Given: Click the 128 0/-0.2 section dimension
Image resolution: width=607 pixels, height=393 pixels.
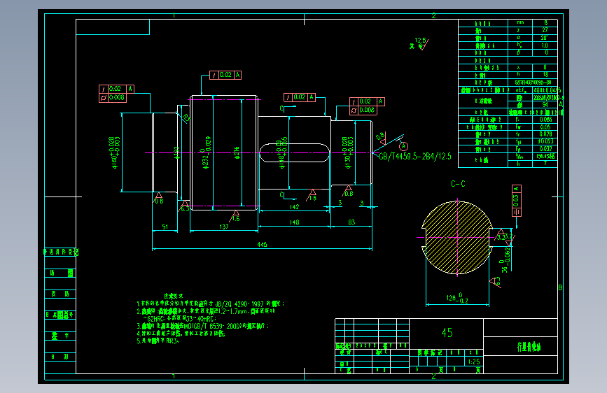Looking at the screenshot, I should (x=456, y=298).
